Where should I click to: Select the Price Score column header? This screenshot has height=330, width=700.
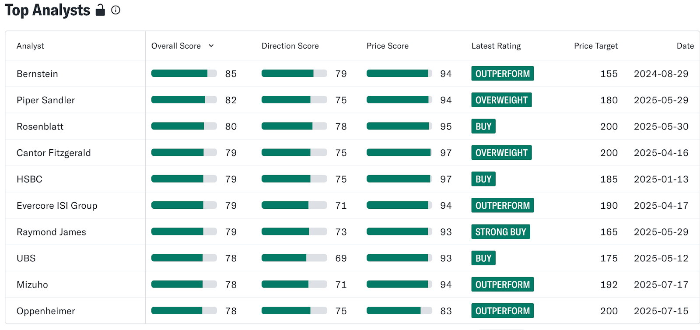click(x=388, y=46)
